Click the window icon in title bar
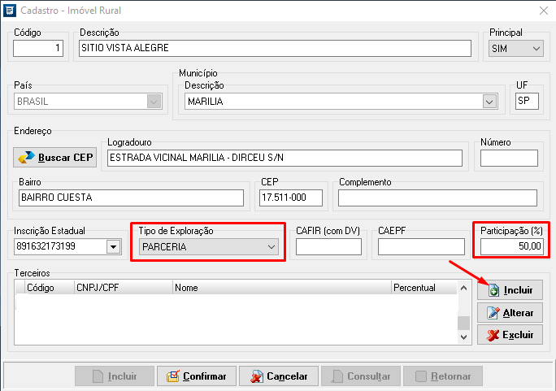This screenshot has height=391, width=556. (10, 10)
